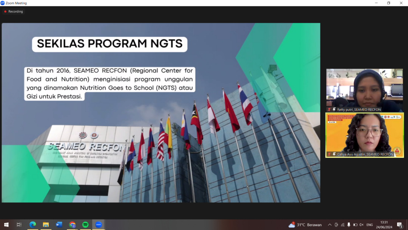Click the Windows Start button

[x=6, y=225]
